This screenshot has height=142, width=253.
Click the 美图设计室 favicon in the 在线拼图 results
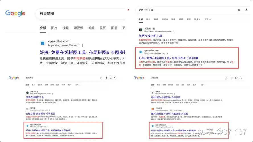(28, 93)
